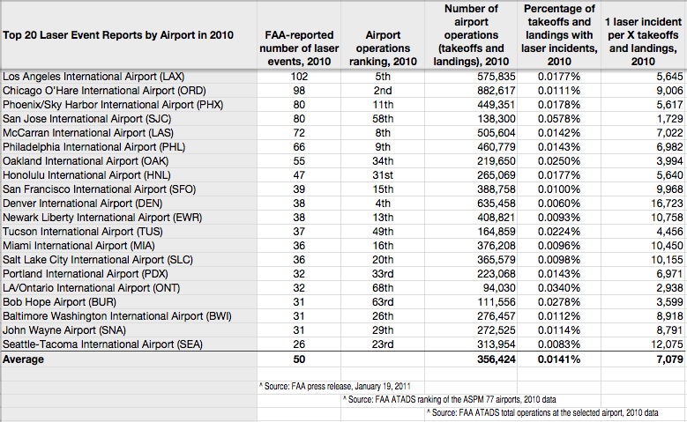Select the FAA ATADS ranking source note
This screenshot has height=422, width=687.
pyautogui.click(x=450, y=400)
